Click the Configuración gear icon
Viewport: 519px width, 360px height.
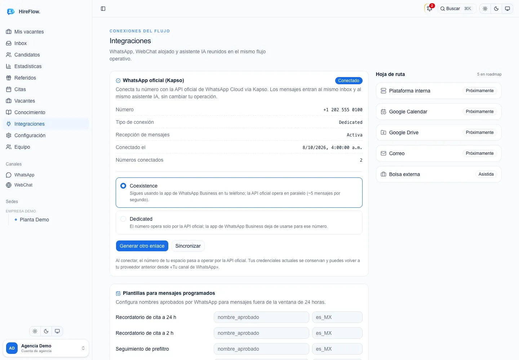point(9,135)
